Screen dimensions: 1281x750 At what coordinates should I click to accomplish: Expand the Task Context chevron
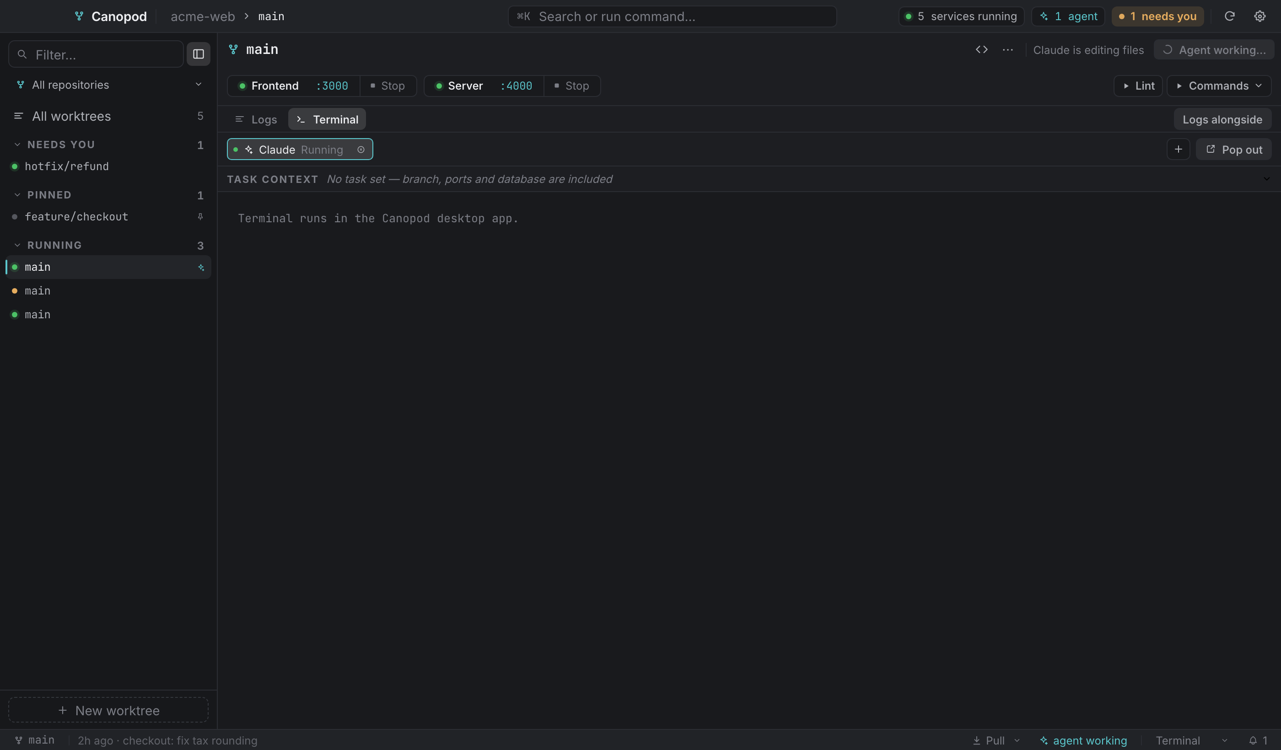(x=1266, y=179)
